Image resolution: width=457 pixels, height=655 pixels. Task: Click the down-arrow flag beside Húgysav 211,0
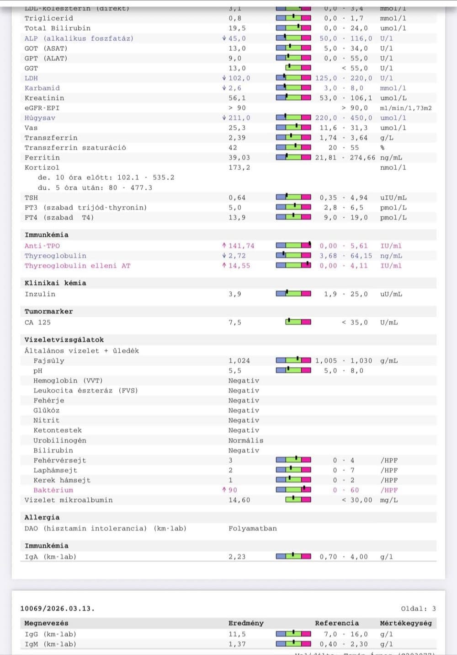(x=224, y=118)
